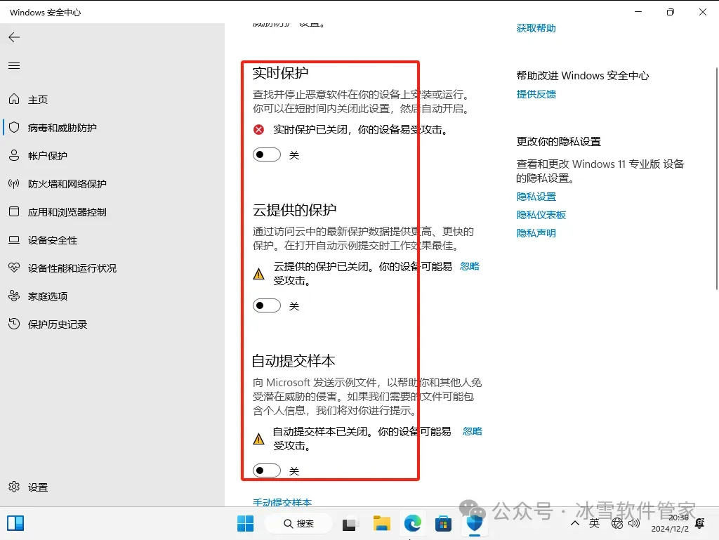Show hidden tray icons chevron
The image size is (719, 540).
(x=575, y=523)
